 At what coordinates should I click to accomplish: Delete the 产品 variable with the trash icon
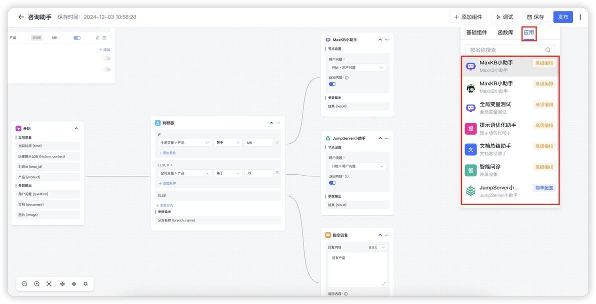(x=104, y=38)
